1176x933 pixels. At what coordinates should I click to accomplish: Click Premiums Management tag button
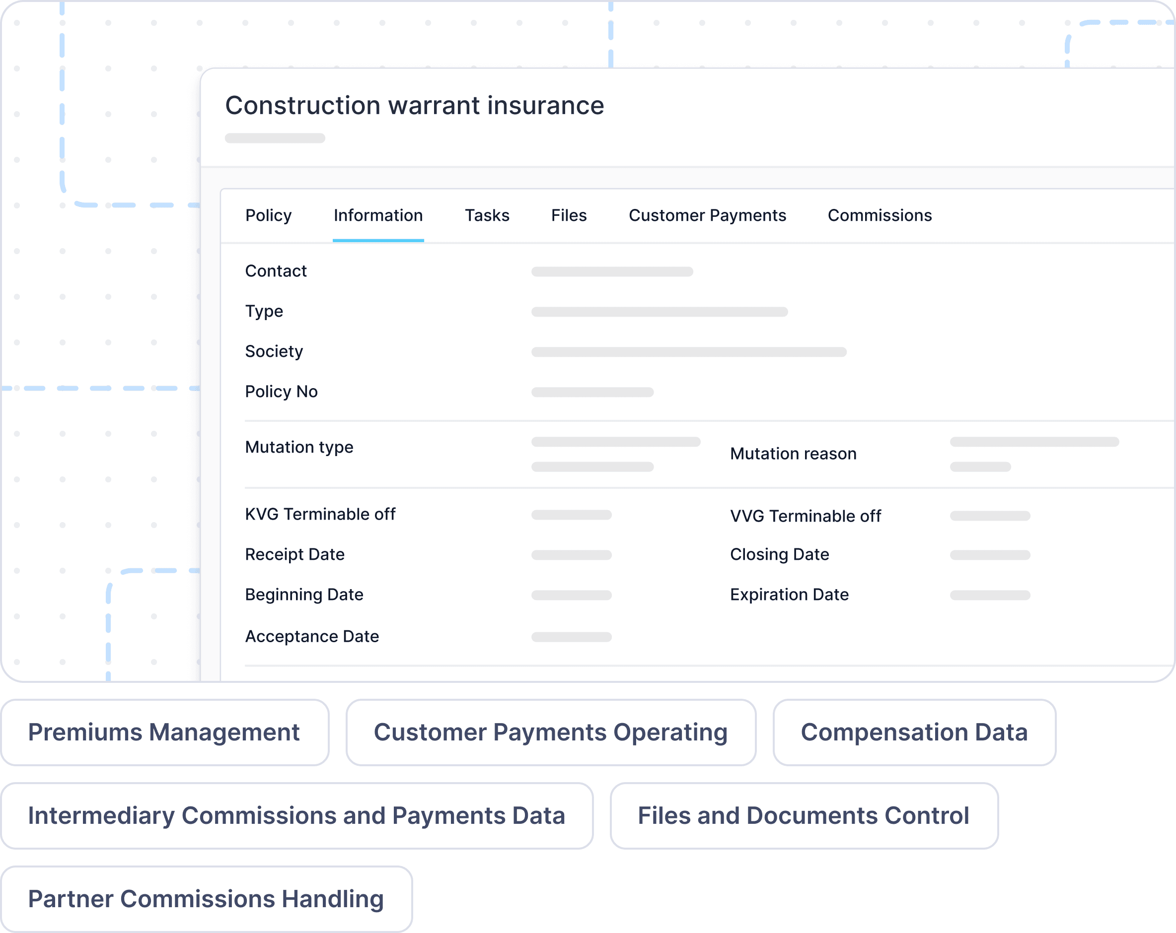pyautogui.click(x=164, y=732)
